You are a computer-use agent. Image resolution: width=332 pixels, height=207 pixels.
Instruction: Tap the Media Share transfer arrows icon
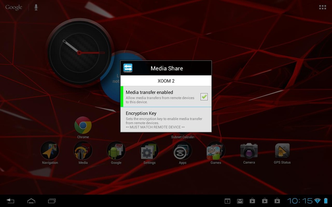click(x=128, y=68)
